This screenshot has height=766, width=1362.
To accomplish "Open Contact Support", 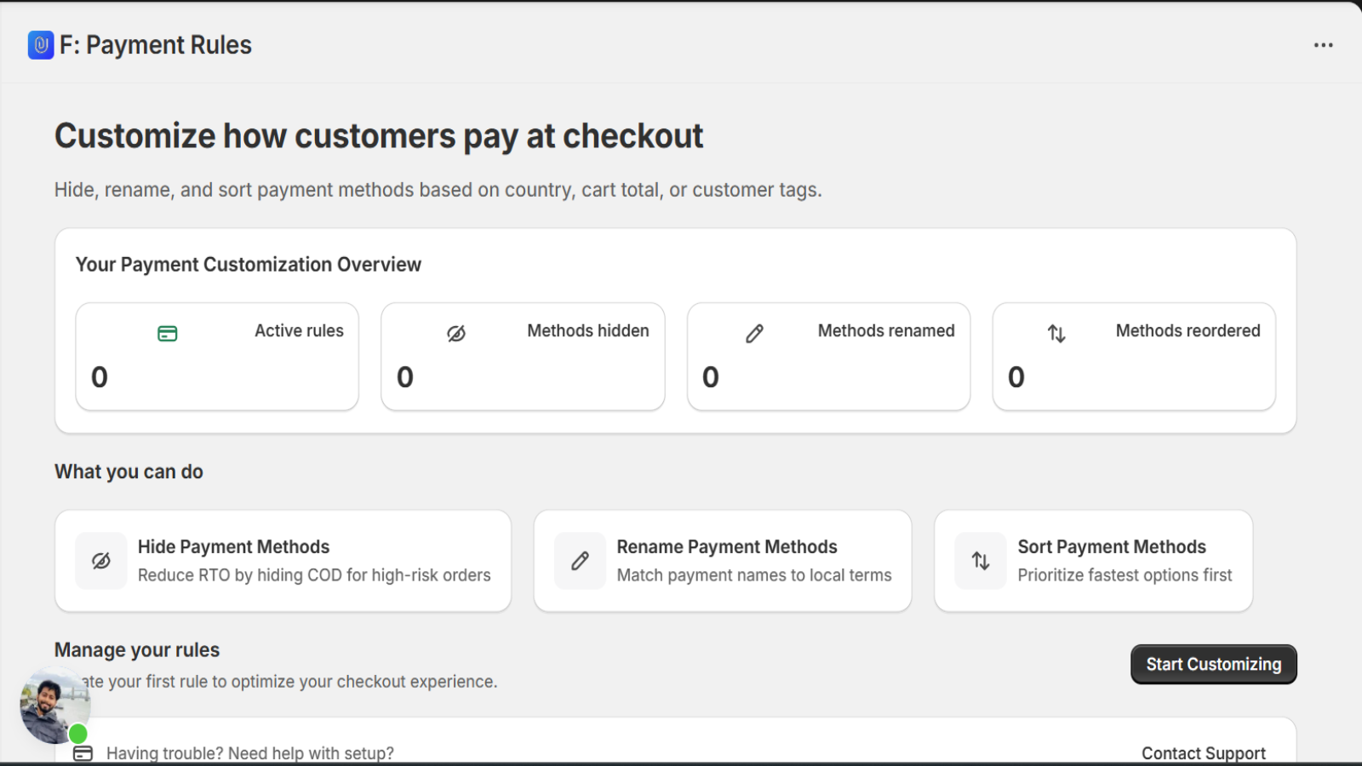I will (1204, 752).
